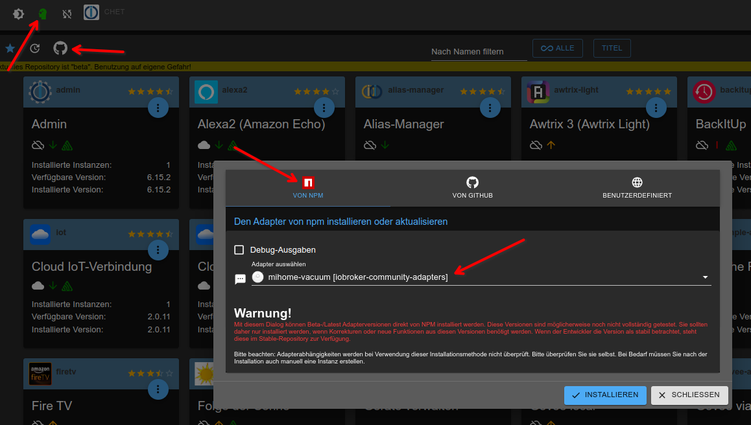Open the GitHub install icon in toolbar
This screenshot has height=425, width=751.
coord(60,48)
